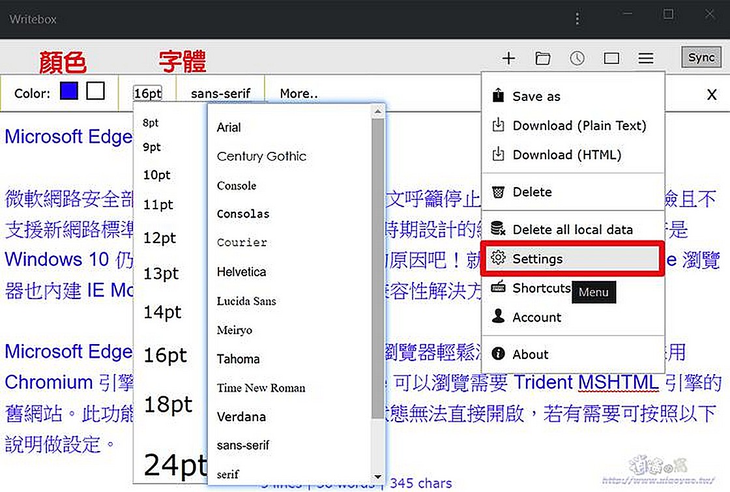Select 13pt font size
Viewport: 730px width, 492px height.
(161, 273)
